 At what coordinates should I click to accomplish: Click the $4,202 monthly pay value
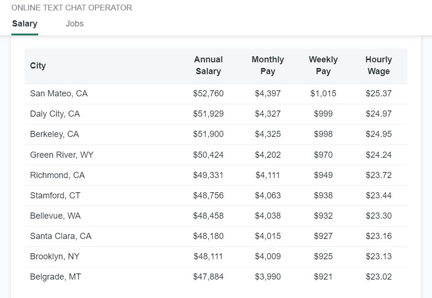click(268, 154)
